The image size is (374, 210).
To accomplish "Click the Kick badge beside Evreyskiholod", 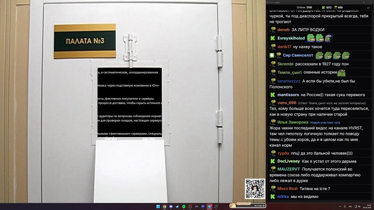I will coord(273,38).
